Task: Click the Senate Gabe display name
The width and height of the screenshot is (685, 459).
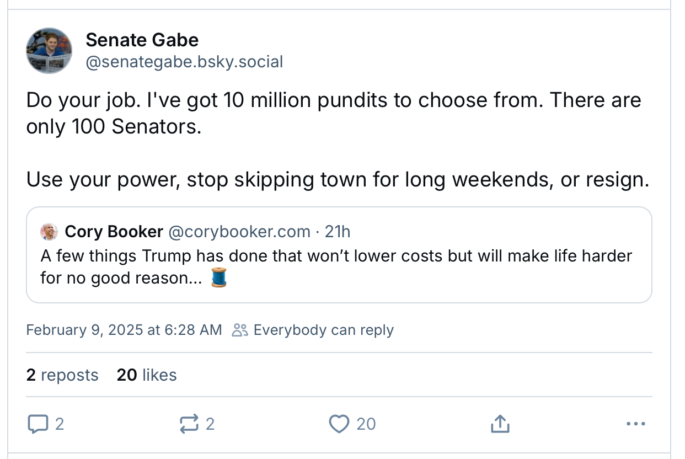Action: [142, 40]
